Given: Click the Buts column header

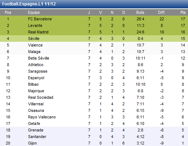Looking at the screenshot, I should coord(140,12).
